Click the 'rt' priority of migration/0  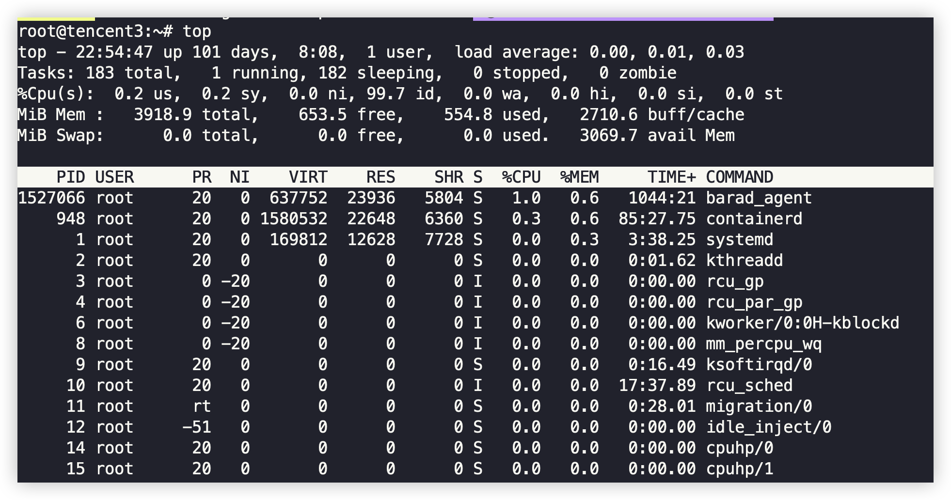202,406
